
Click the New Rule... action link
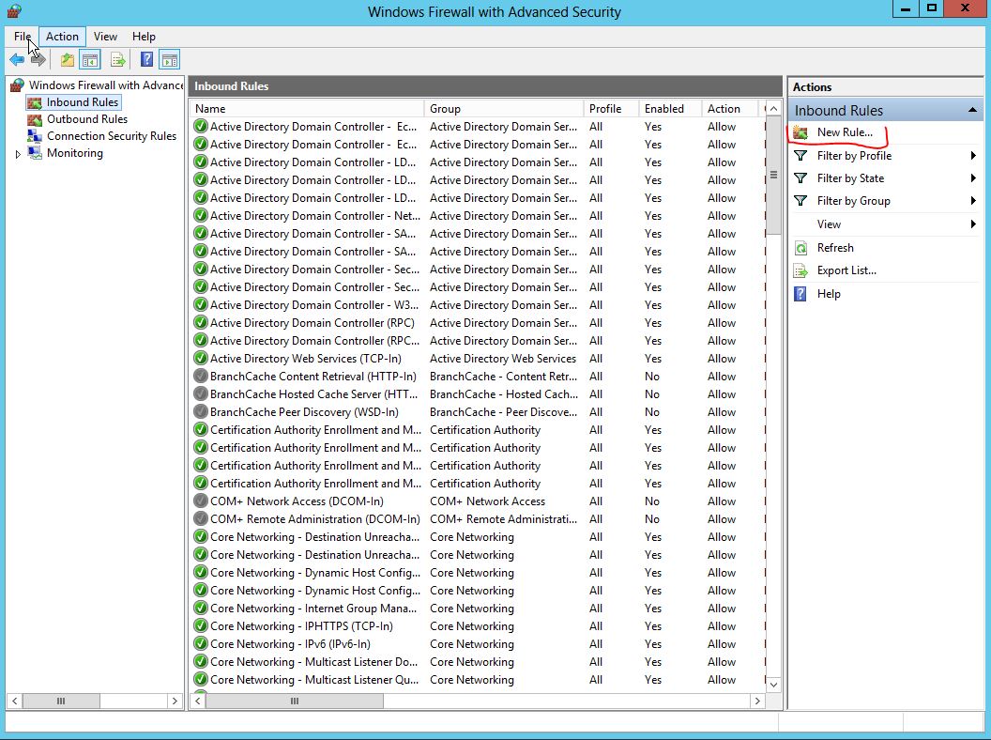845,132
